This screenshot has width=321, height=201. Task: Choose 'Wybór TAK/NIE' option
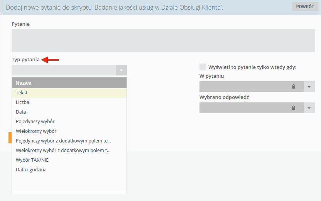(69, 160)
